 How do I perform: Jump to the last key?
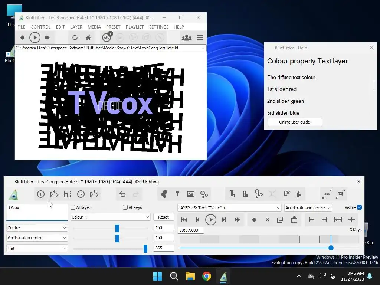237,220
